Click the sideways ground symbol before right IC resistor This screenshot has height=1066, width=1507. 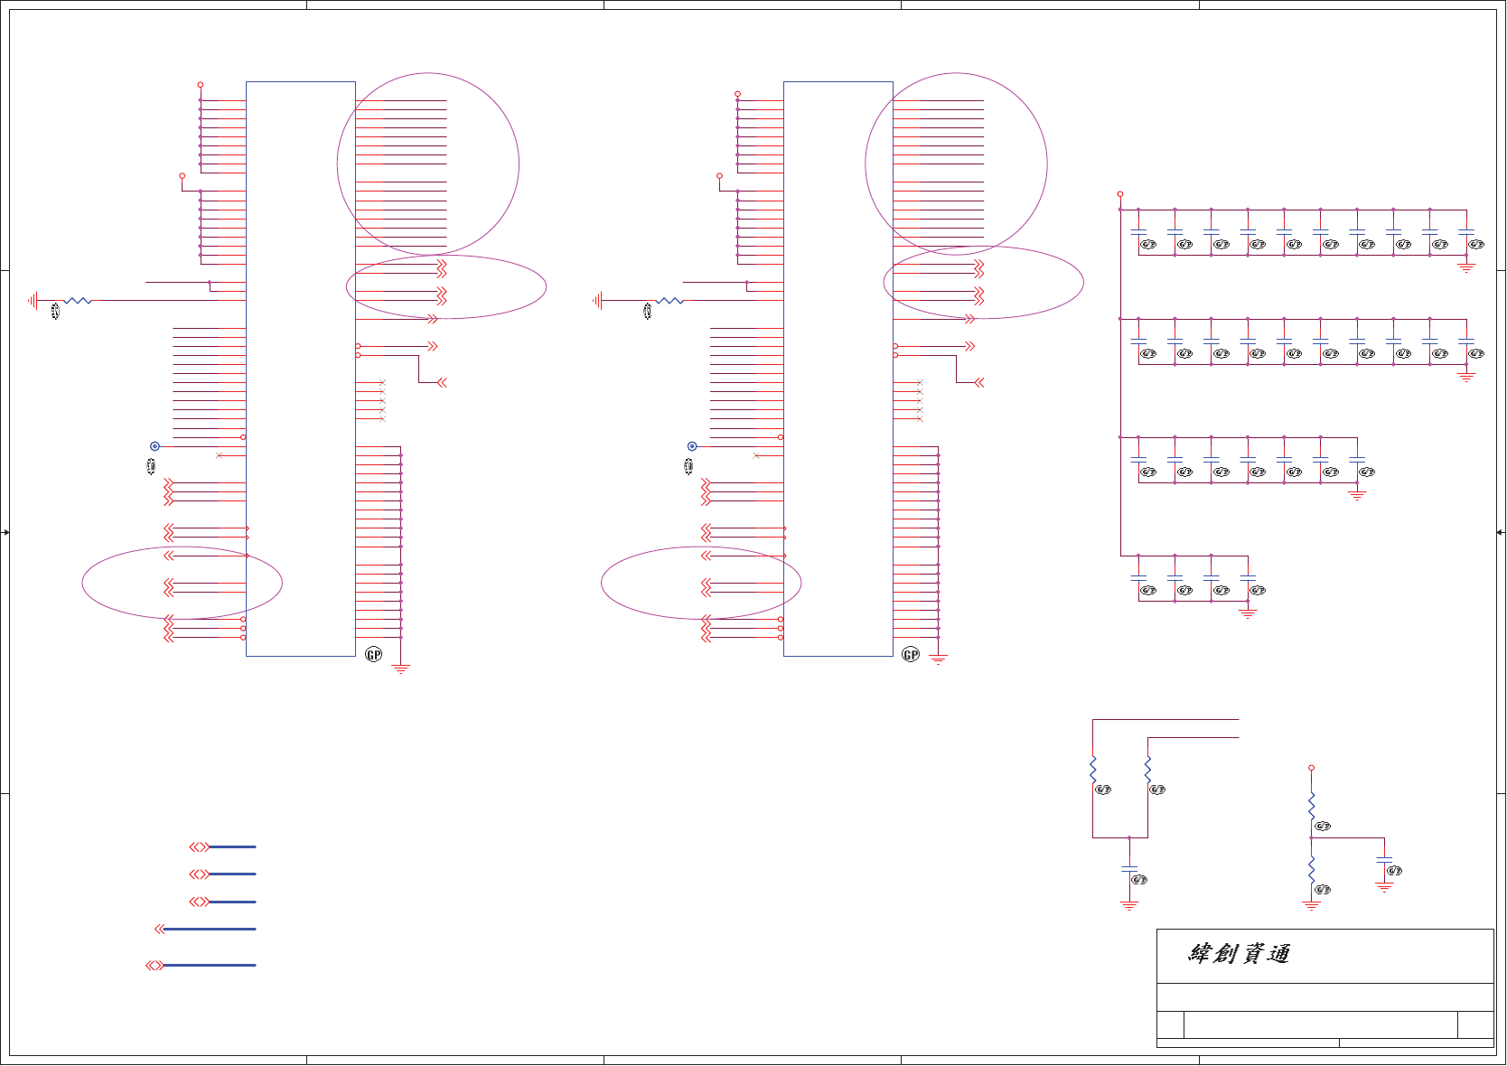coord(597,300)
